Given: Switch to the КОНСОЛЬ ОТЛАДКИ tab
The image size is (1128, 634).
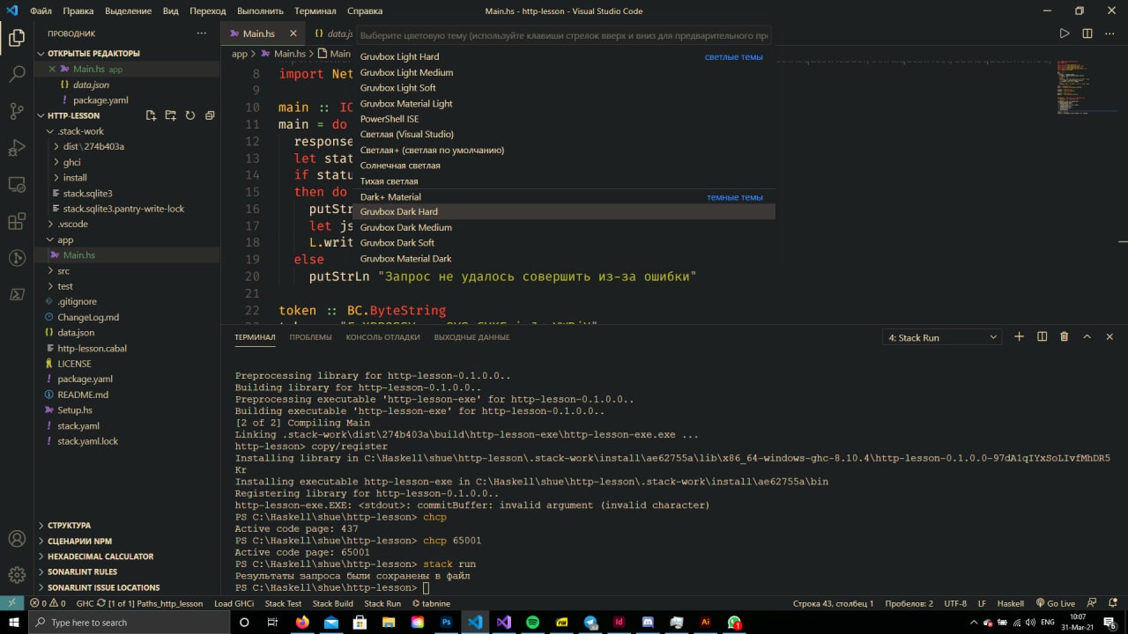Looking at the screenshot, I should click(383, 337).
